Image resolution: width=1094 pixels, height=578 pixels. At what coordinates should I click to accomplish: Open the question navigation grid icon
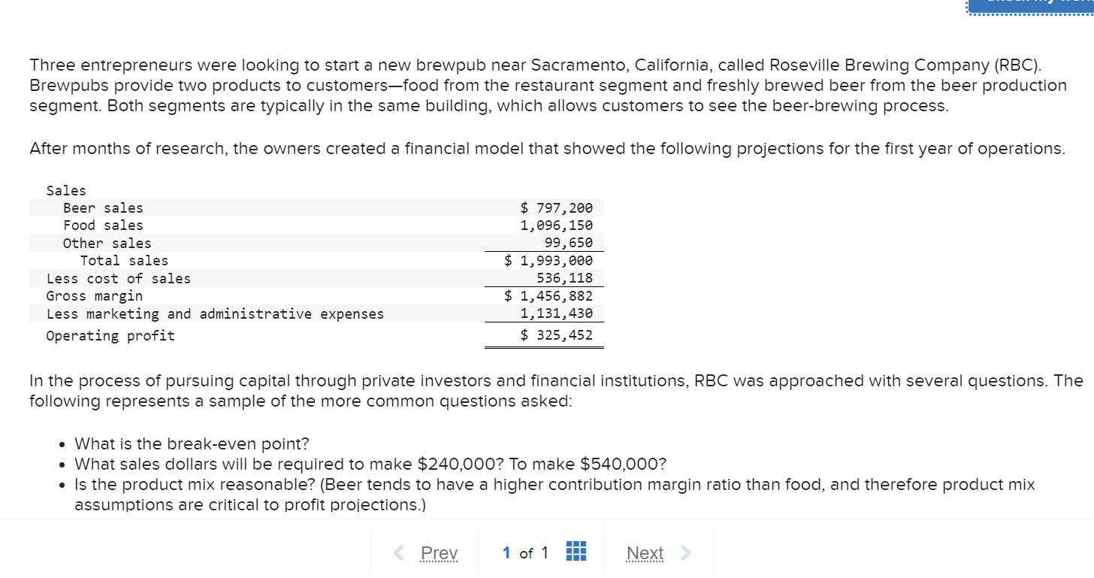(x=576, y=551)
